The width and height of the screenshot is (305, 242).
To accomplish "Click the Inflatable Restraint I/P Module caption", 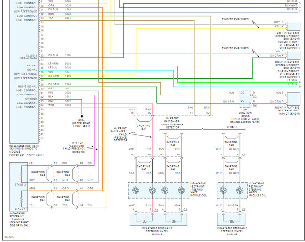I will (19, 219).
